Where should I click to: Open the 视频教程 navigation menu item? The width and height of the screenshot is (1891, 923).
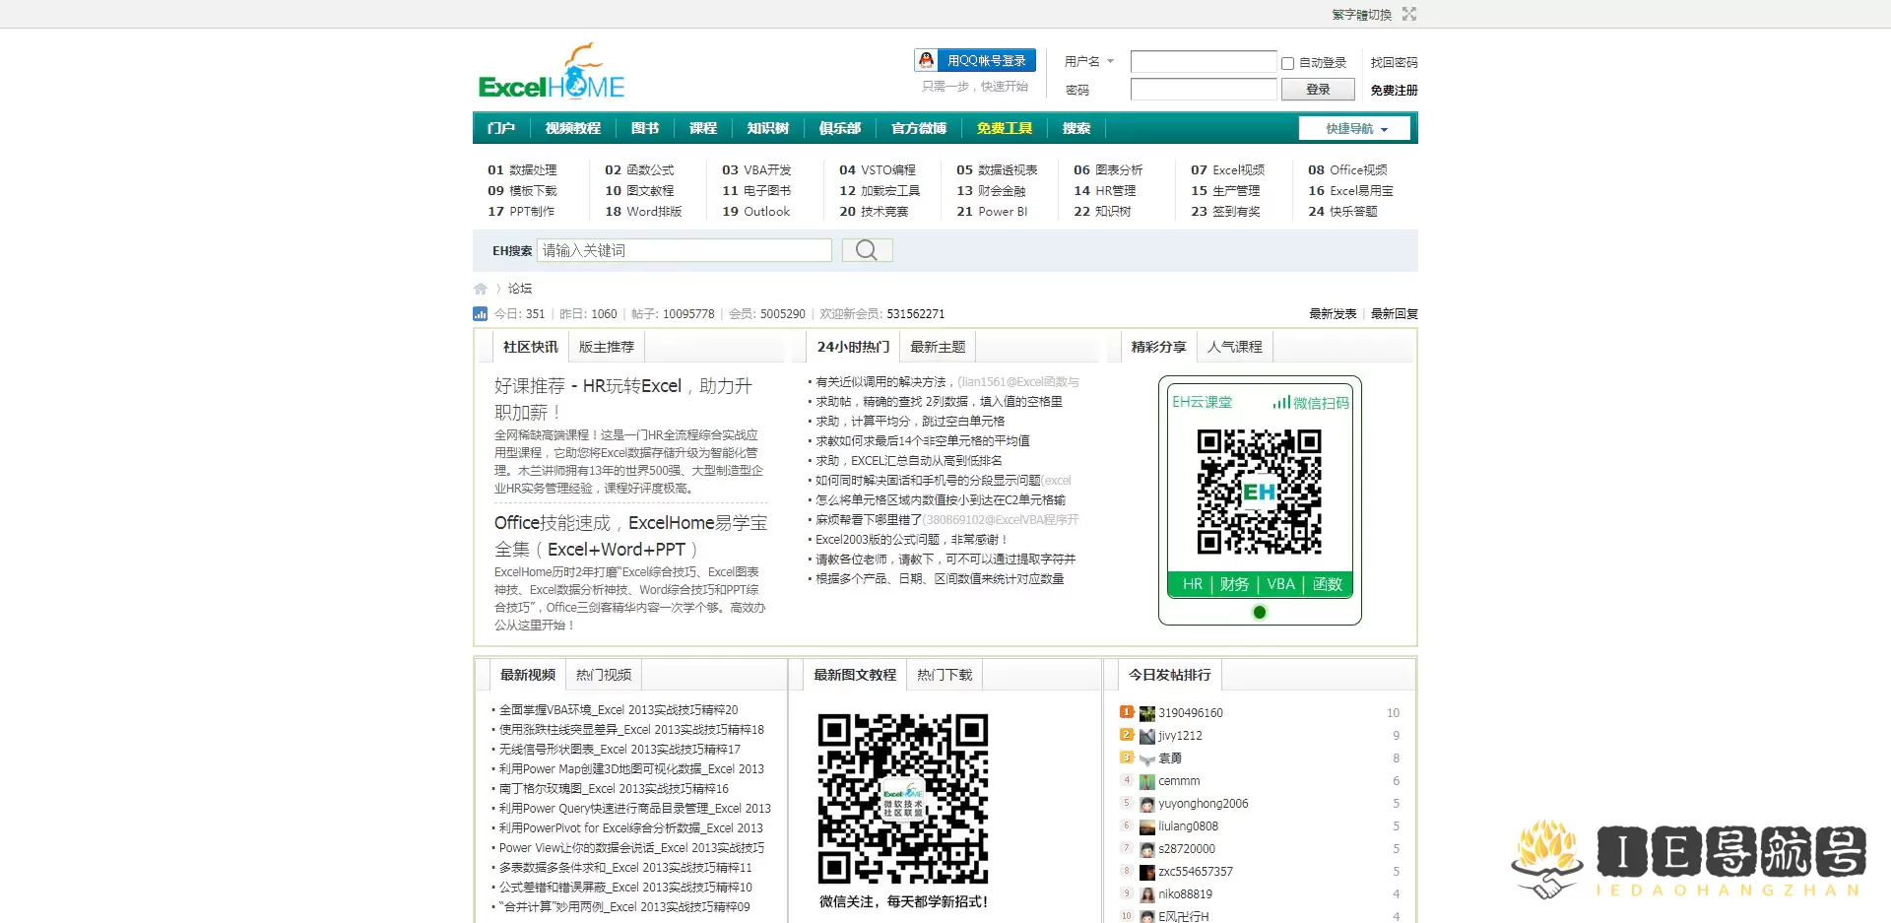tap(572, 128)
